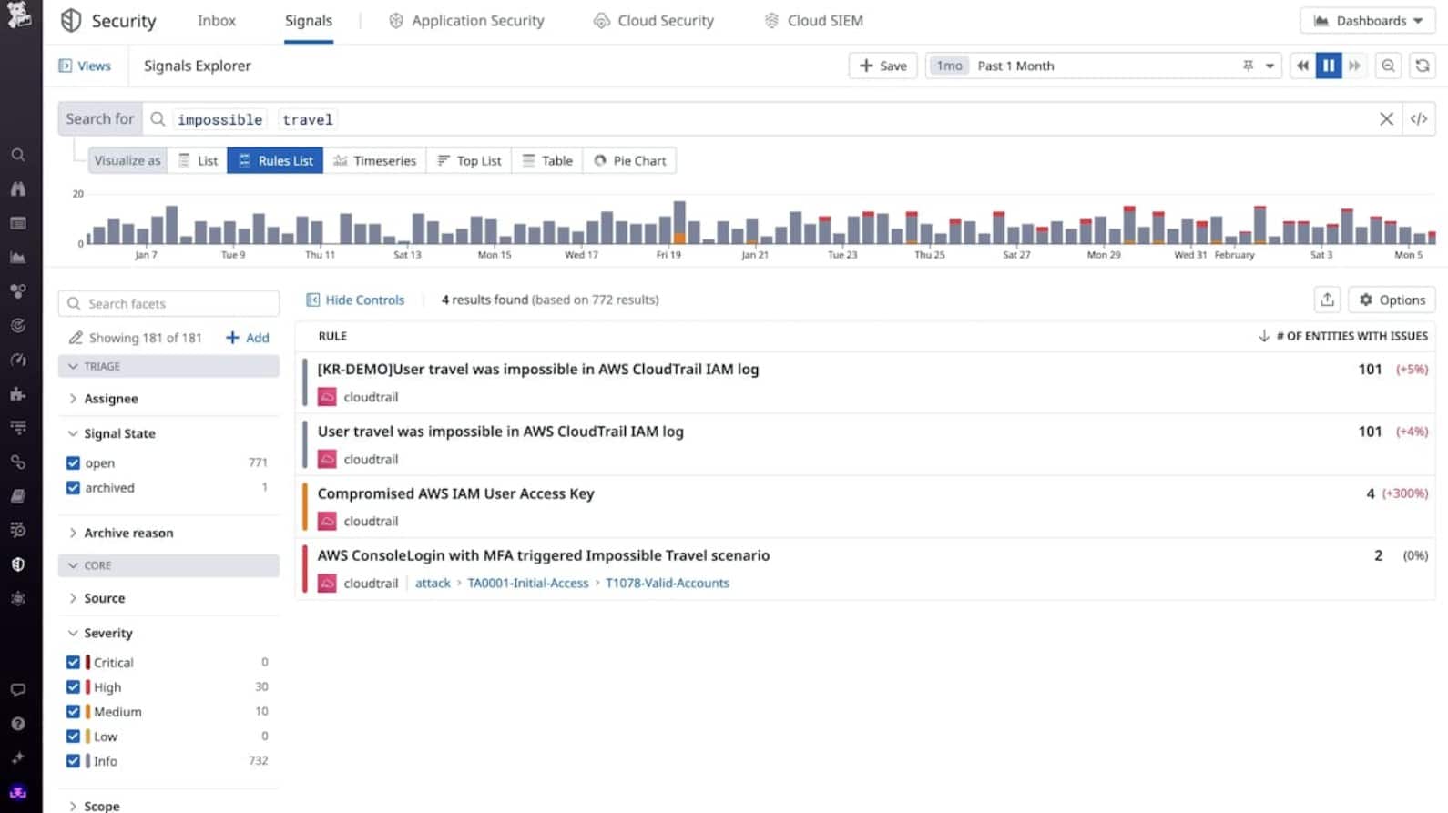Open the Dashboards dropdown
The width and height of the screenshot is (1448, 813).
[1368, 20]
